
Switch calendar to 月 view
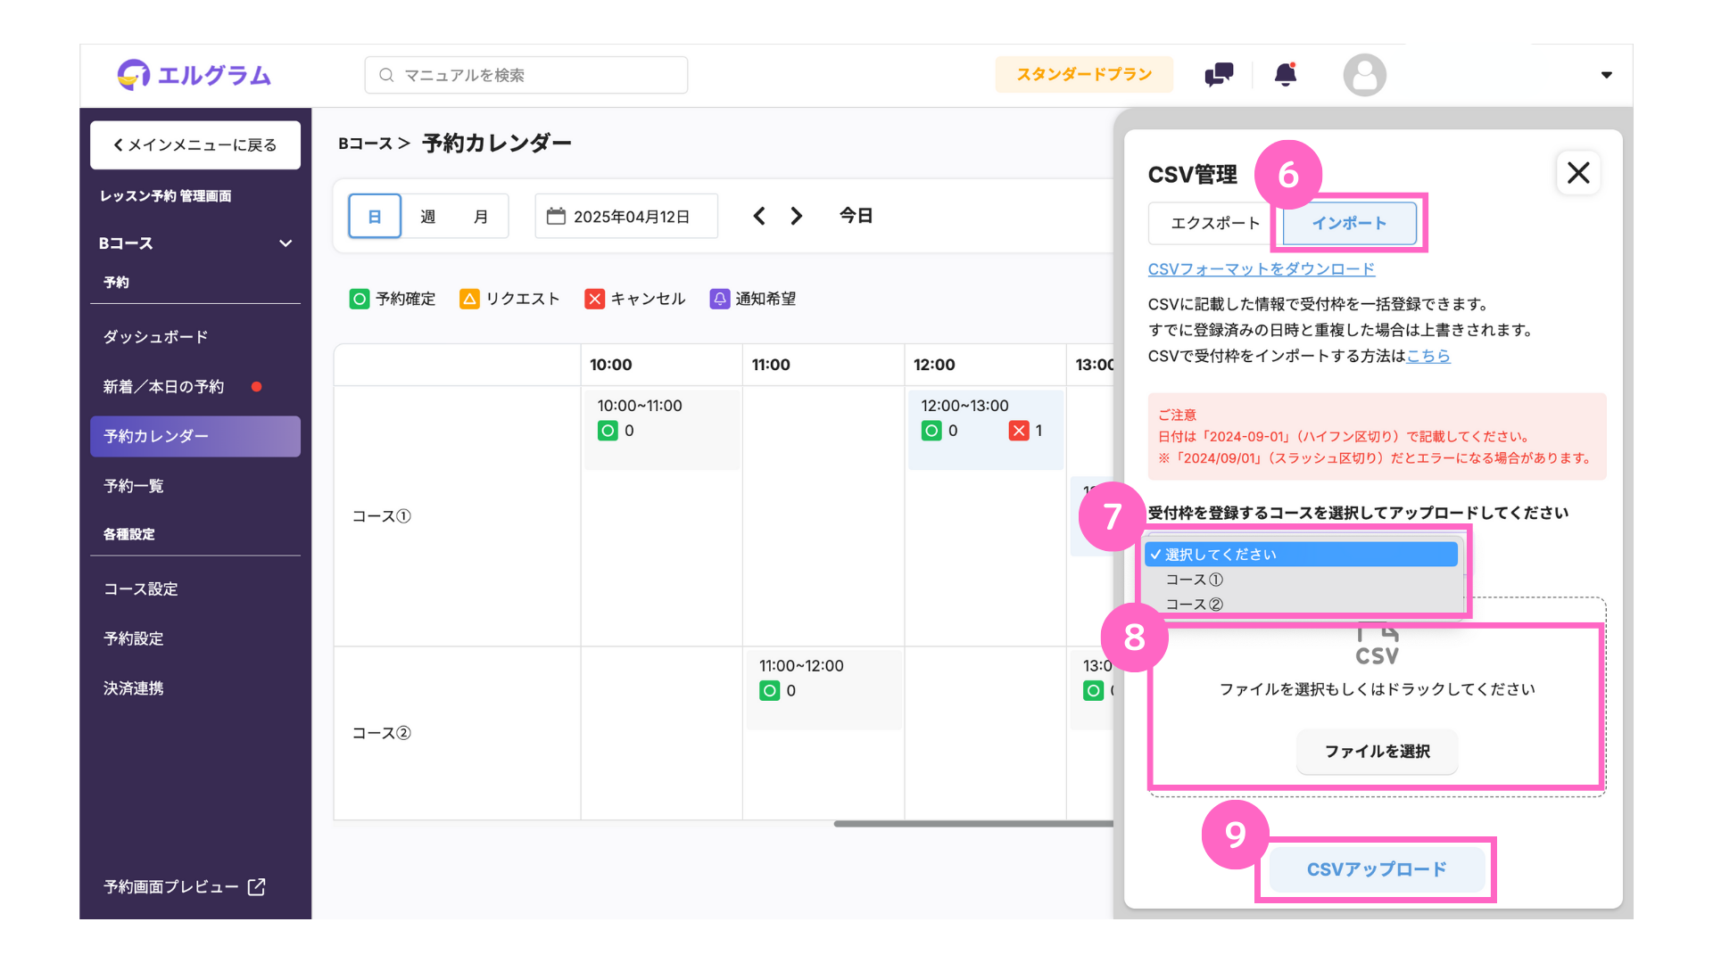(x=481, y=217)
